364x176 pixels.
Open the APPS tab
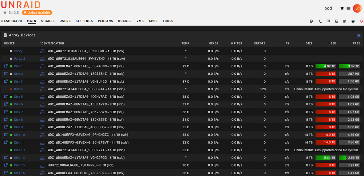tap(153, 21)
